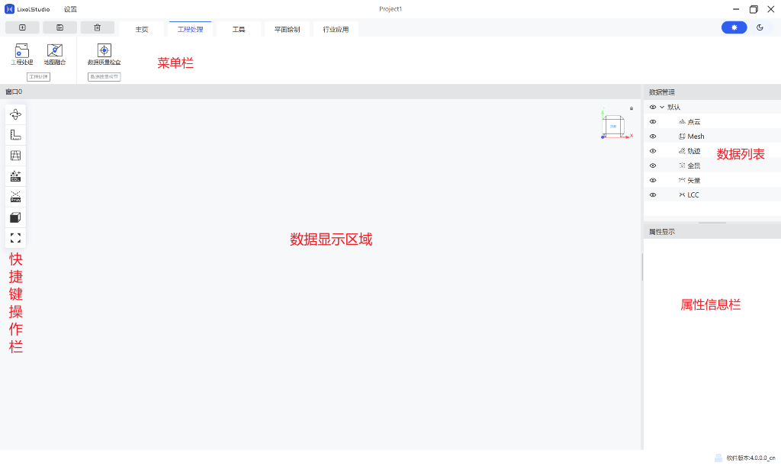The height and width of the screenshot is (466, 781).
Task: Switch to the 工具 tab
Action: (239, 30)
